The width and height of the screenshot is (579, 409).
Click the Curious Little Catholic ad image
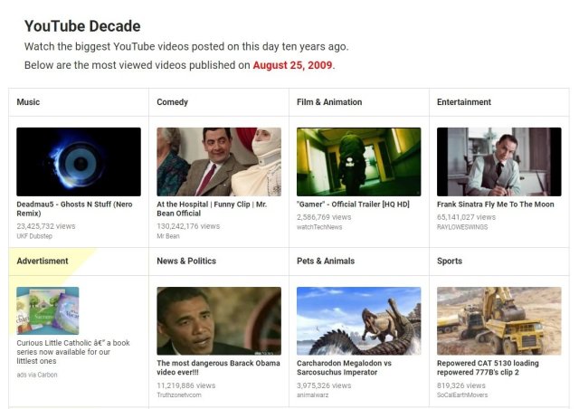(x=48, y=310)
